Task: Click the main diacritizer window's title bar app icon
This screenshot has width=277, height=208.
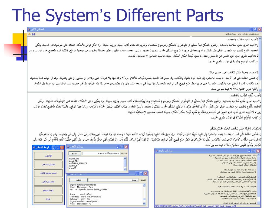Action: tap(29, 29)
